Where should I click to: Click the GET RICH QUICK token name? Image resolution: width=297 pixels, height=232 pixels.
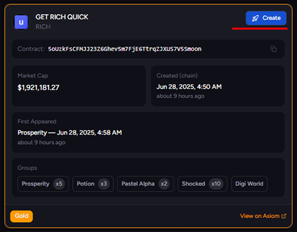click(62, 17)
